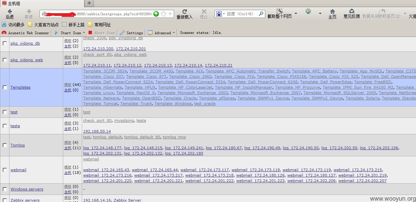Go forward with the 前进 arrow
The height and width of the screenshot is (202, 416).
point(29,14)
